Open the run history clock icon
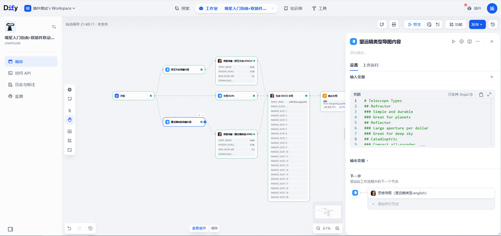The width and height of the screenshot is (501, 236). pos(429,25)
